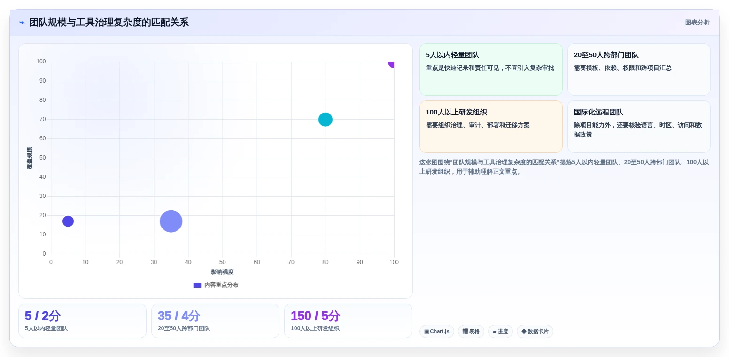Click the 影响强度 x-axis title
Screen dimensions: 729x357
click(x=222, y=272)
